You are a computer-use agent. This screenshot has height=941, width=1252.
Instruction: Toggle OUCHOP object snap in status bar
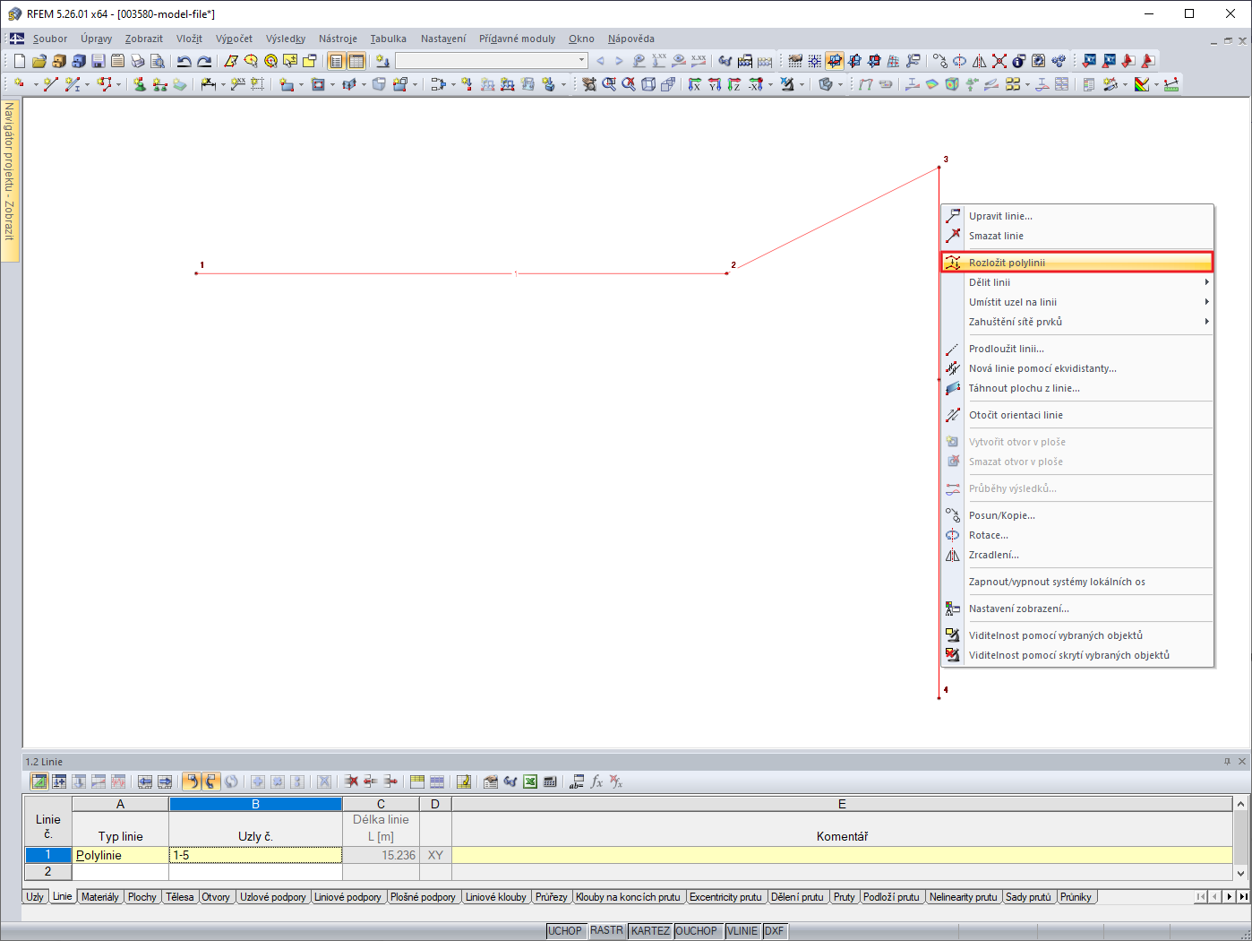[x=697, y=931]
